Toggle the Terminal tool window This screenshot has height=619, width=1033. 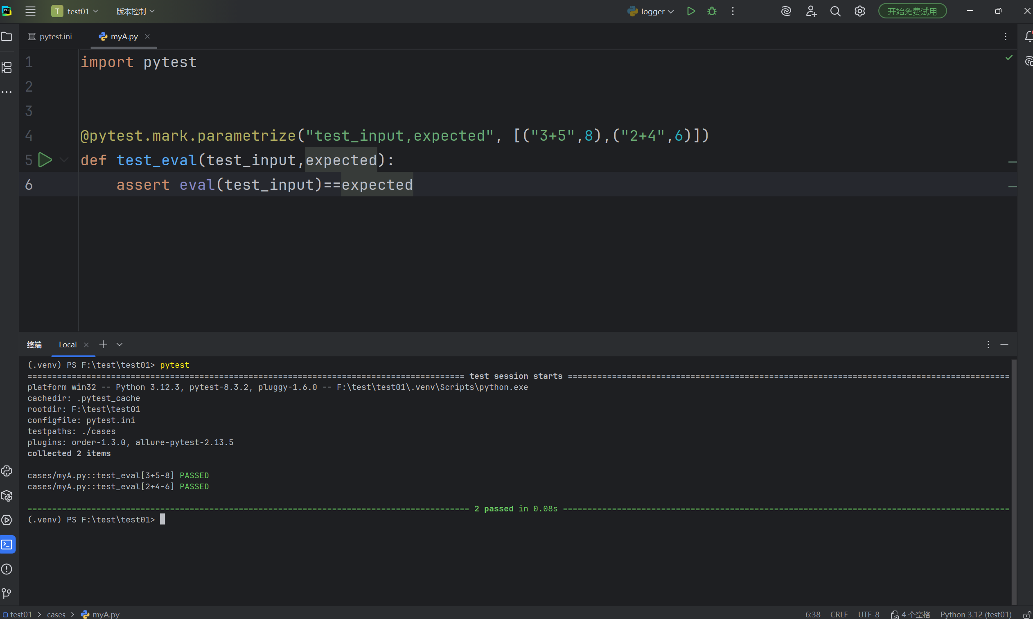(x=7, y=545)
